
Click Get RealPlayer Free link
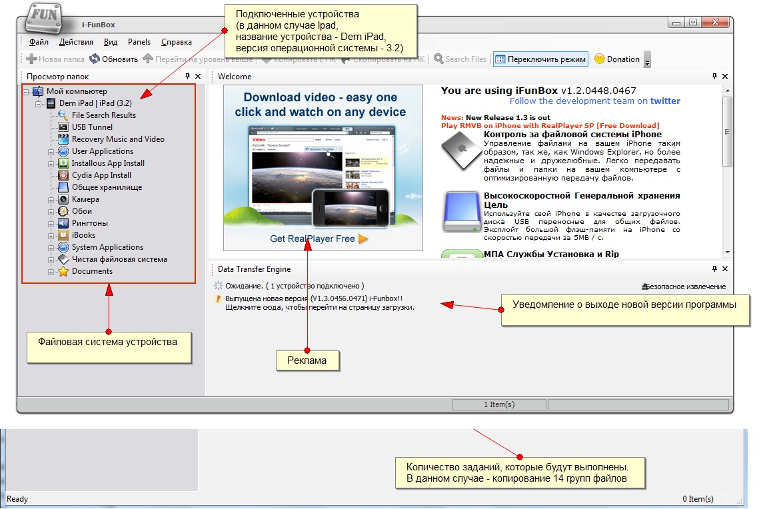(319, 239)
